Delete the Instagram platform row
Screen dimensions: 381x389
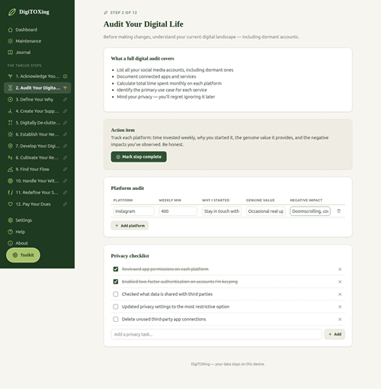(338, 211)
